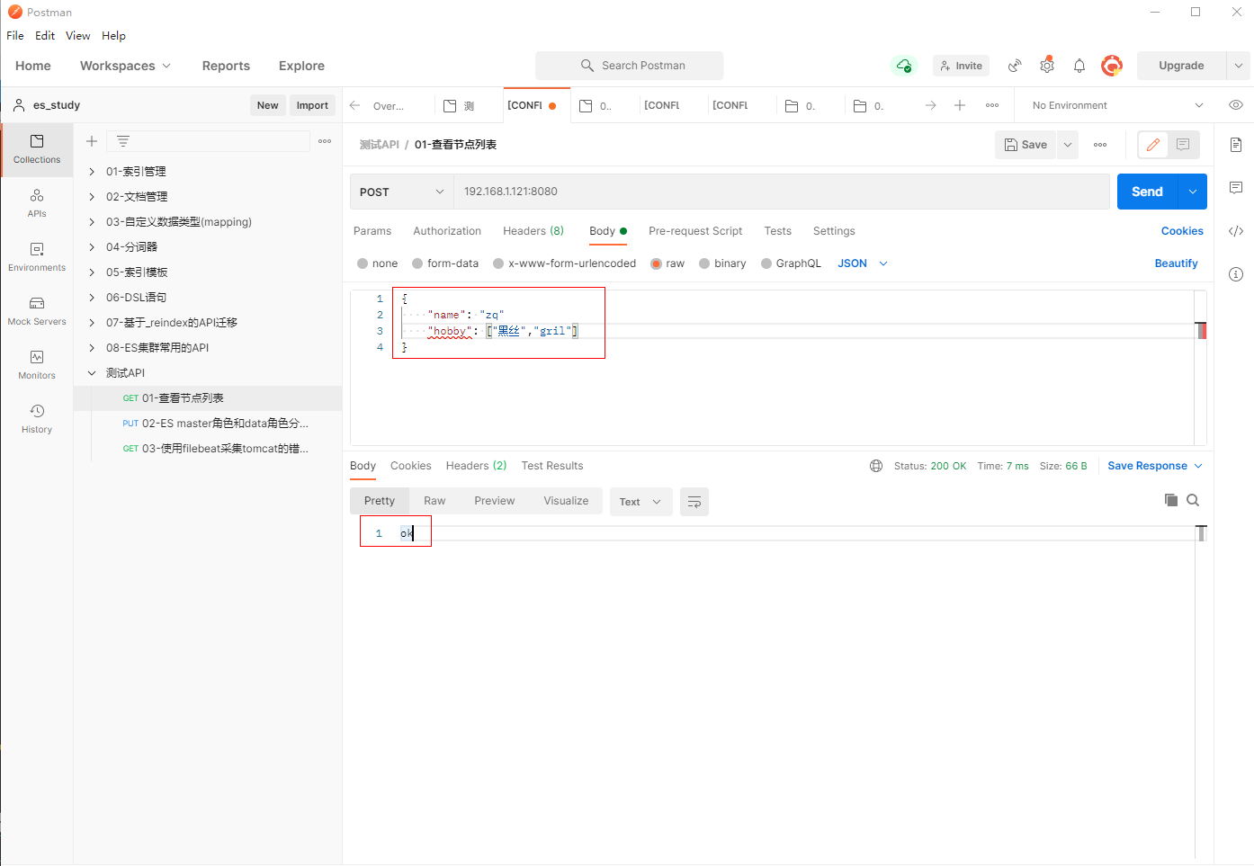The height and width of the screenshot is (866, 1254).
Task: Click the Beautify link
Action: 1176,263
